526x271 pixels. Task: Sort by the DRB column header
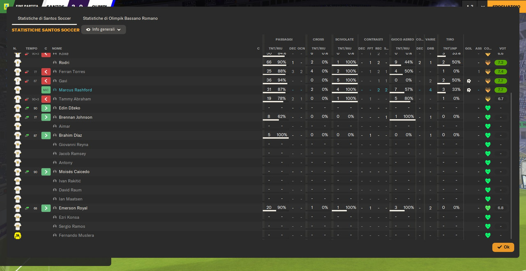click(x=430, y=48)
